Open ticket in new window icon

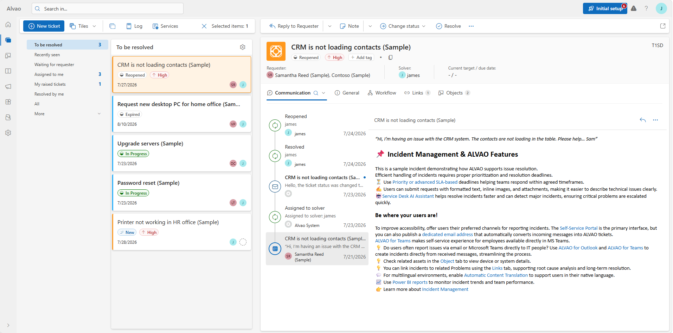663,26
